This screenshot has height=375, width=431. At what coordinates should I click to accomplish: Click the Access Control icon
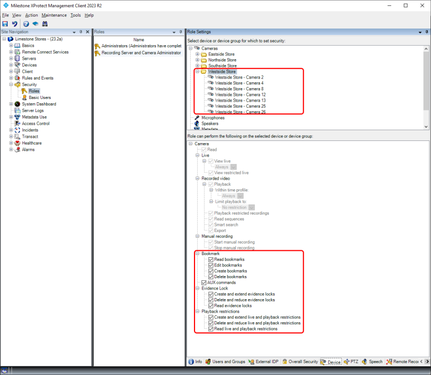[17, 124]
